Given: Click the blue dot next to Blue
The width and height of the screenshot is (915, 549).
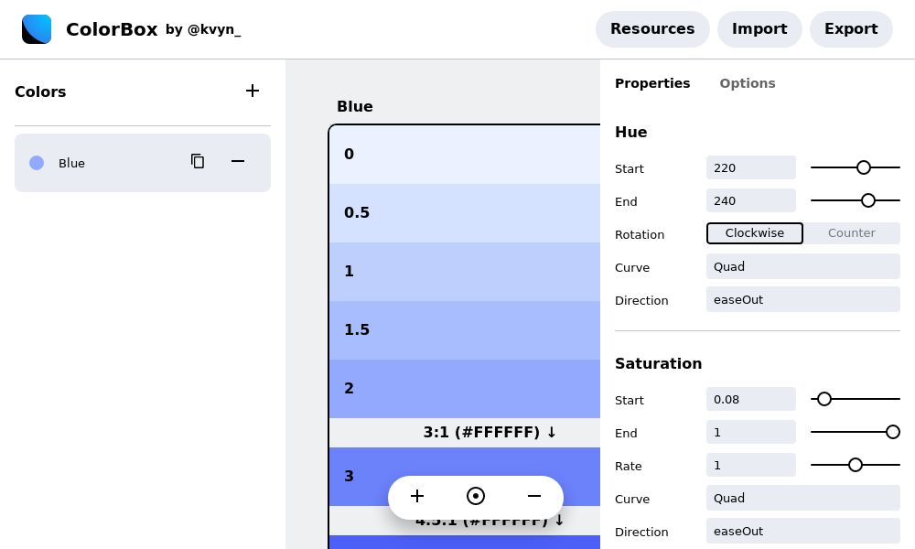Looking at the screenshot, I should pos(37,163).
